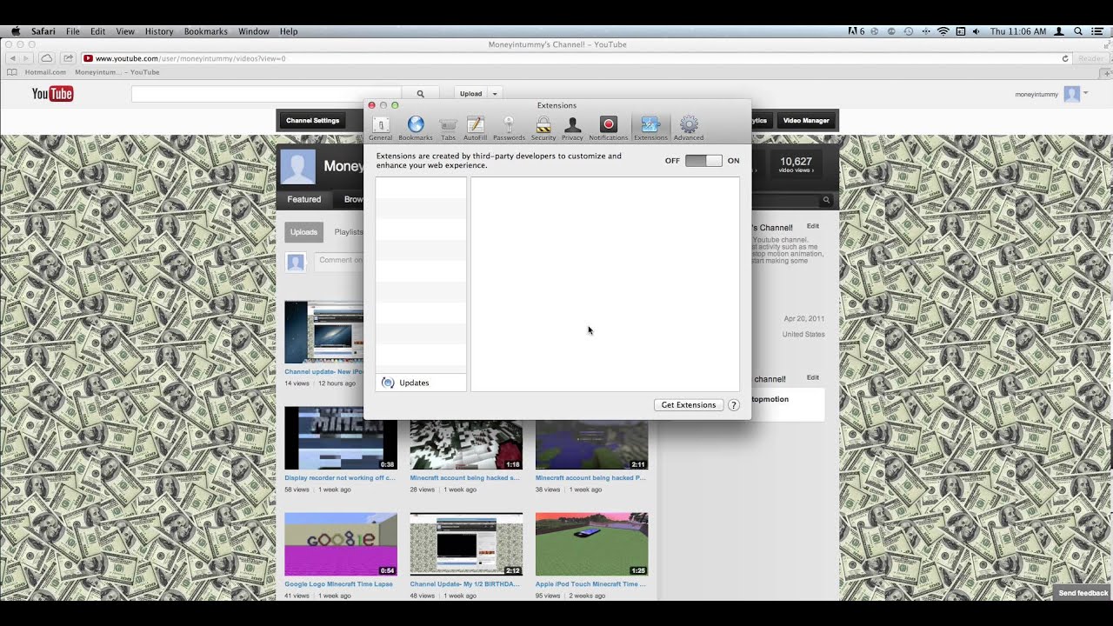Open the Notifications preferences pane
The width and height of the screenshot is (1113, 626).
tap(608, 129)
